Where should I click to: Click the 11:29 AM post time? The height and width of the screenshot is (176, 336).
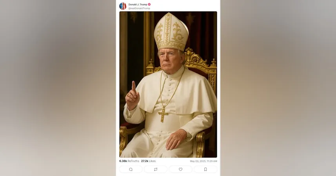[211, 161]
